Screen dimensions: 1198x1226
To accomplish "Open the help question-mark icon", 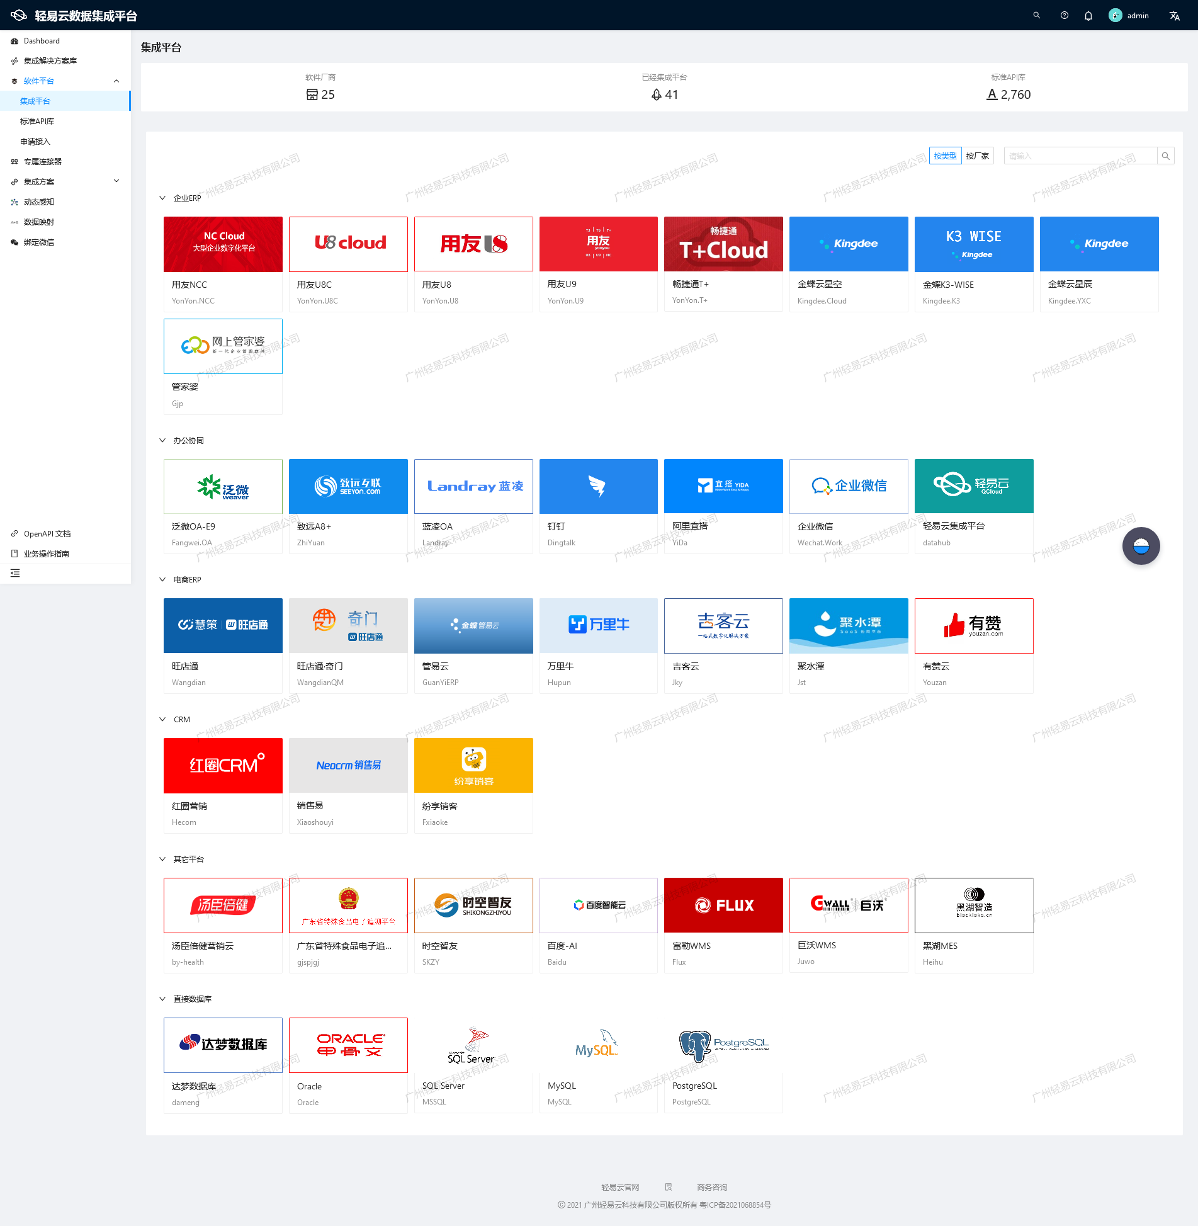I will coord(1064,15).
